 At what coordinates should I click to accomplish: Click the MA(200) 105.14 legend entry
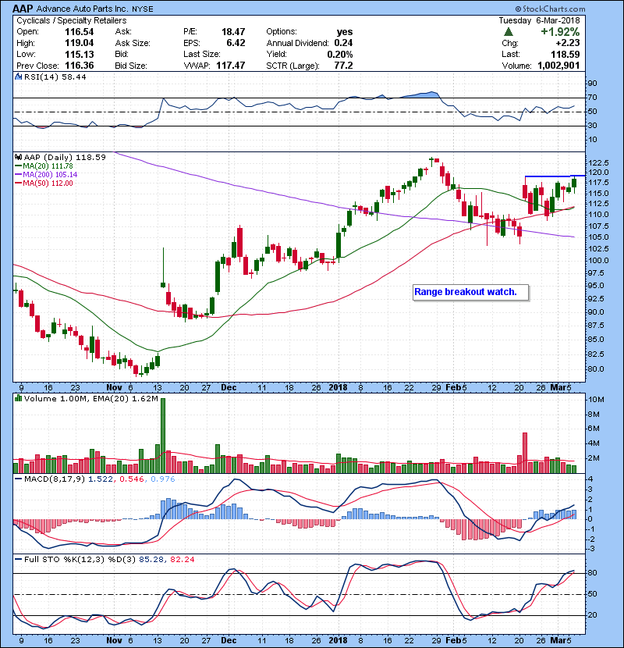(x=46, y=175)
